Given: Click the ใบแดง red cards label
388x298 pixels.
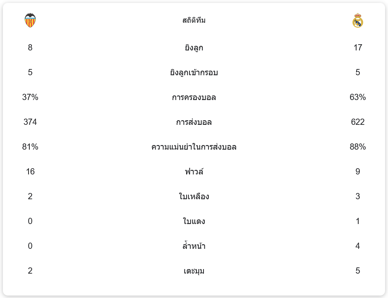Looking at the screenshot, I should 194,222.
